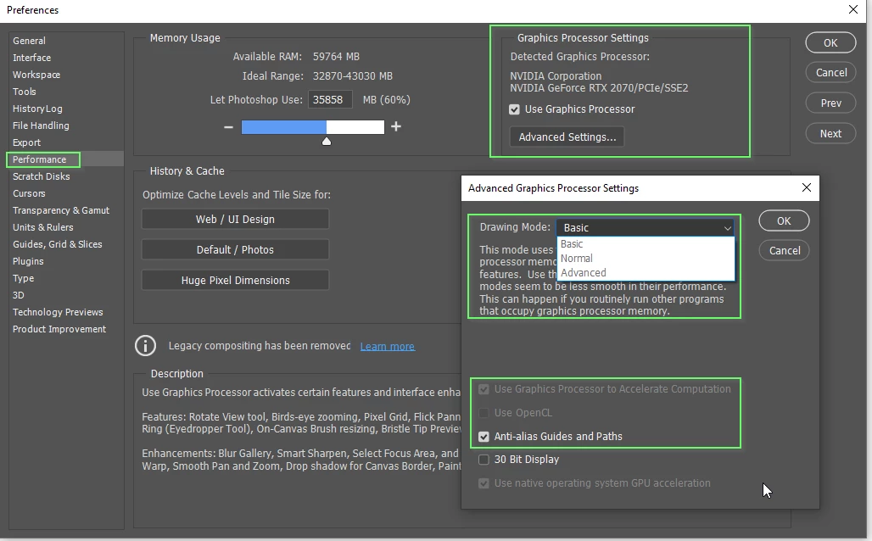Open the Tools preferences category
This screenshot has width=872, height=541.
click(25, 92)
